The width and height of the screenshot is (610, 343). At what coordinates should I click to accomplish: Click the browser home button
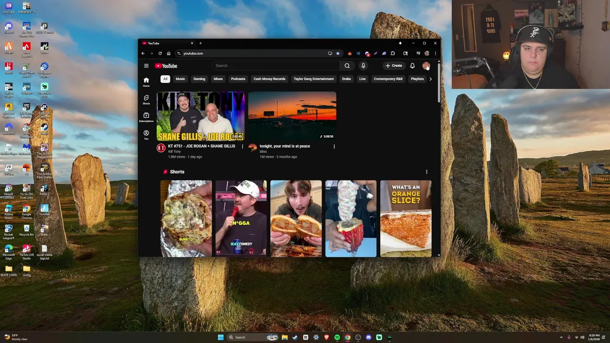coord(169,53)
